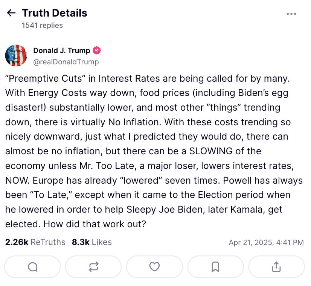Viewport: 311px width, 286px height.
Task: ReTruth this post with the arrows button
Action: [x=93, y=267]
